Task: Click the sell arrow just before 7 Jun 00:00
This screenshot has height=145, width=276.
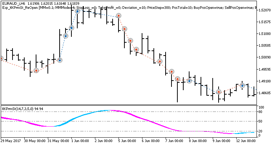Action: pos(160,61)
